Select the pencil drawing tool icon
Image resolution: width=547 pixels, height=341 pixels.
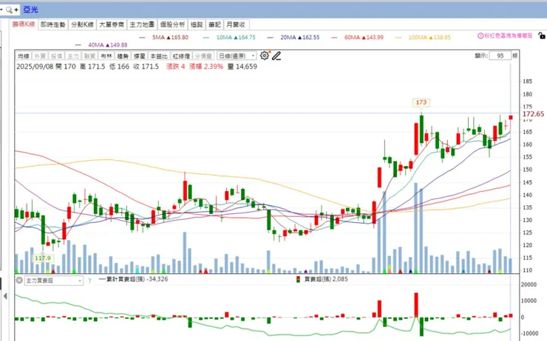[276, 56]
